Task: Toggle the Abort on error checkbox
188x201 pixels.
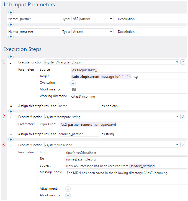Action: coord(74,90)
